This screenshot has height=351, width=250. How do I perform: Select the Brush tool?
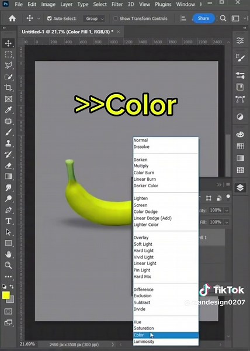[8, 132]
